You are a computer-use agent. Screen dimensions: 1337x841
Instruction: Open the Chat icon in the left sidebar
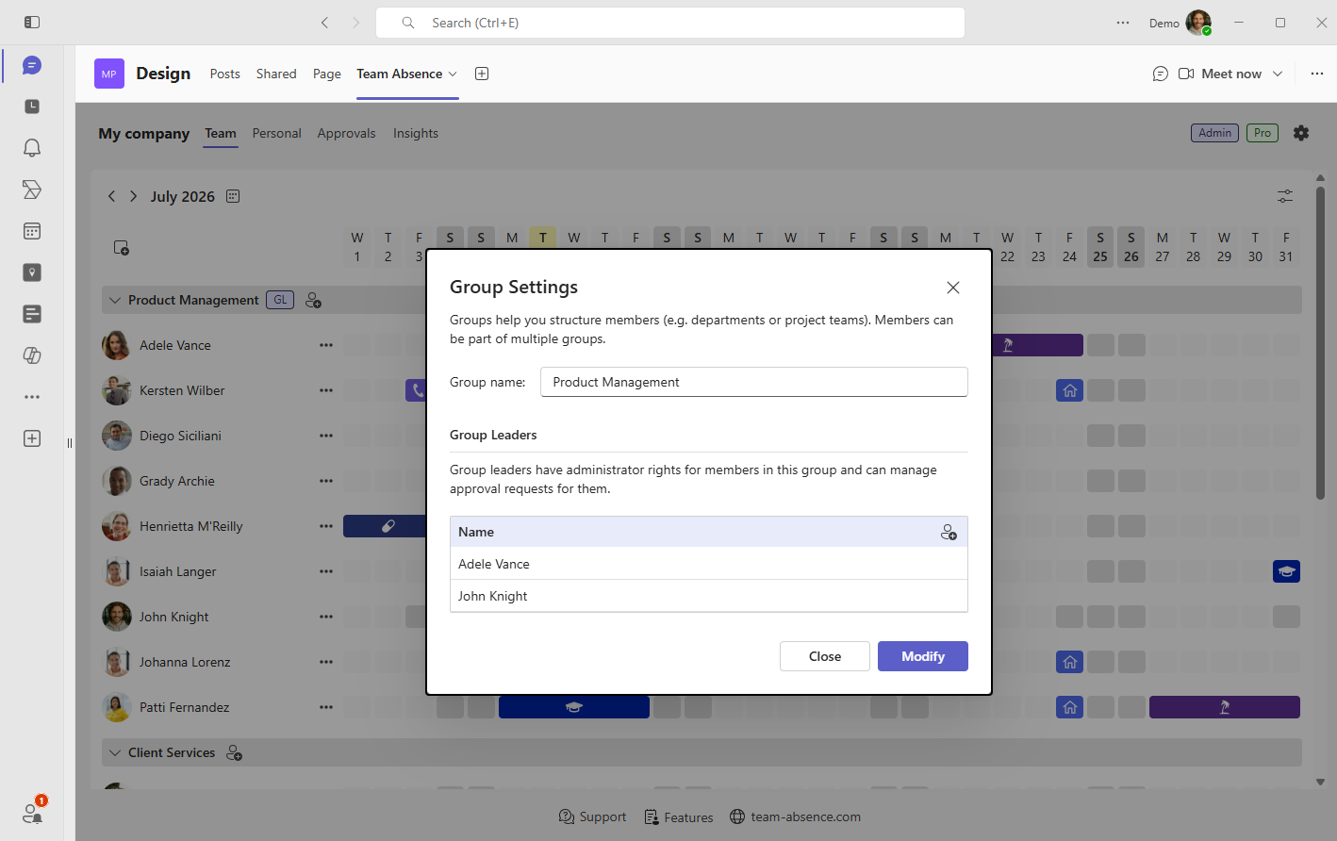point(32,65)
